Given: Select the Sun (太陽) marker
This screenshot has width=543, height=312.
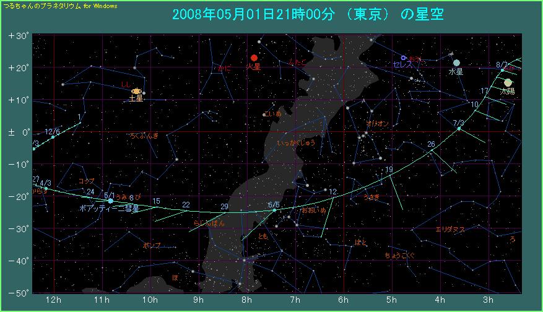Looking at the screenshot, I should [x=508, y=82].
